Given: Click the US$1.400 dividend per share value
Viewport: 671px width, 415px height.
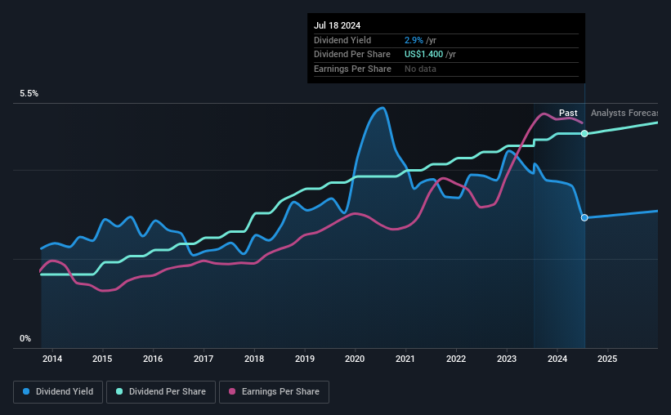Looking at the screenshot, I should pyautogui.click(x=423, y=55).
